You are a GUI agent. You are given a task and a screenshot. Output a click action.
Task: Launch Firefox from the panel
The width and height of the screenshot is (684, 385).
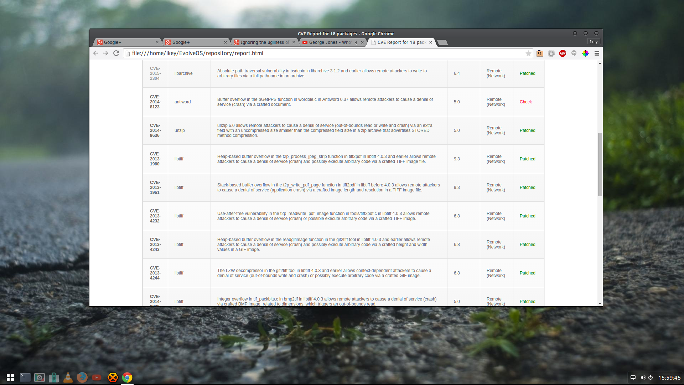pyautogui.click(x=82, y=377)
